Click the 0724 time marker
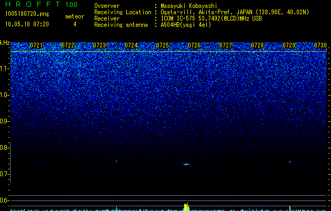Viewport: 331px width, 211px height. (131, 45)
